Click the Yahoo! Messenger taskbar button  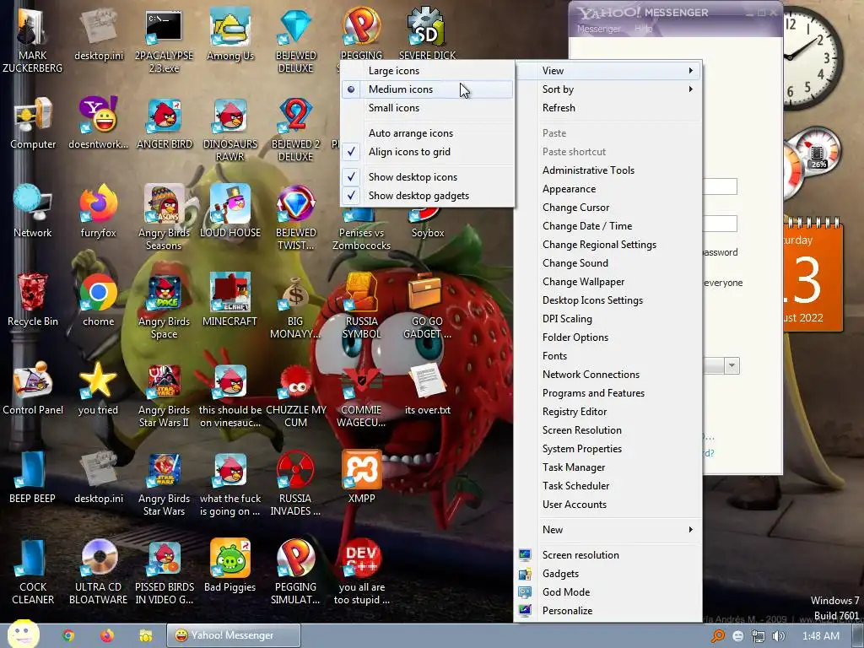point(234,635)
